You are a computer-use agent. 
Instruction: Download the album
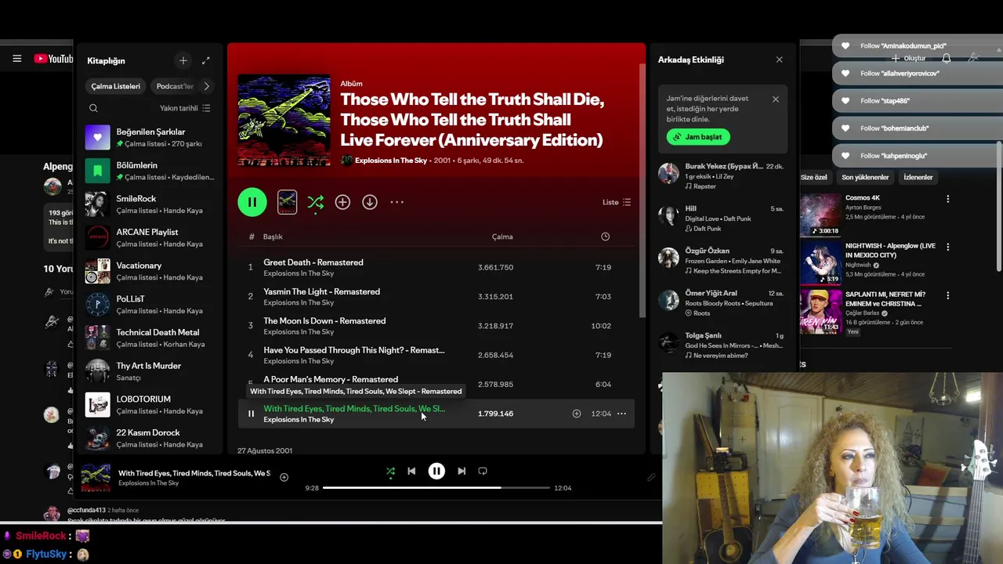pyautogui.click(x=370, y=202)
